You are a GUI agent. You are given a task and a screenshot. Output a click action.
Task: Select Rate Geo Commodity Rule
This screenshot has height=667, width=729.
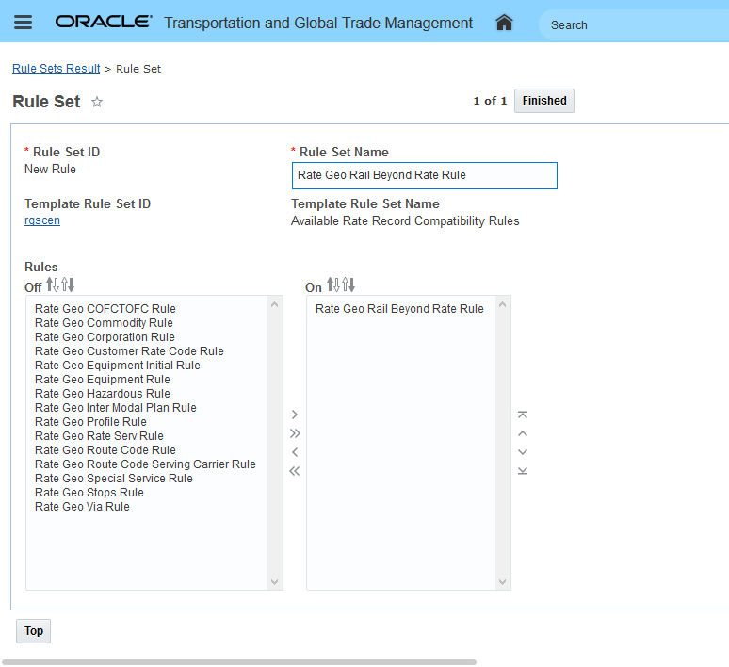104,323
